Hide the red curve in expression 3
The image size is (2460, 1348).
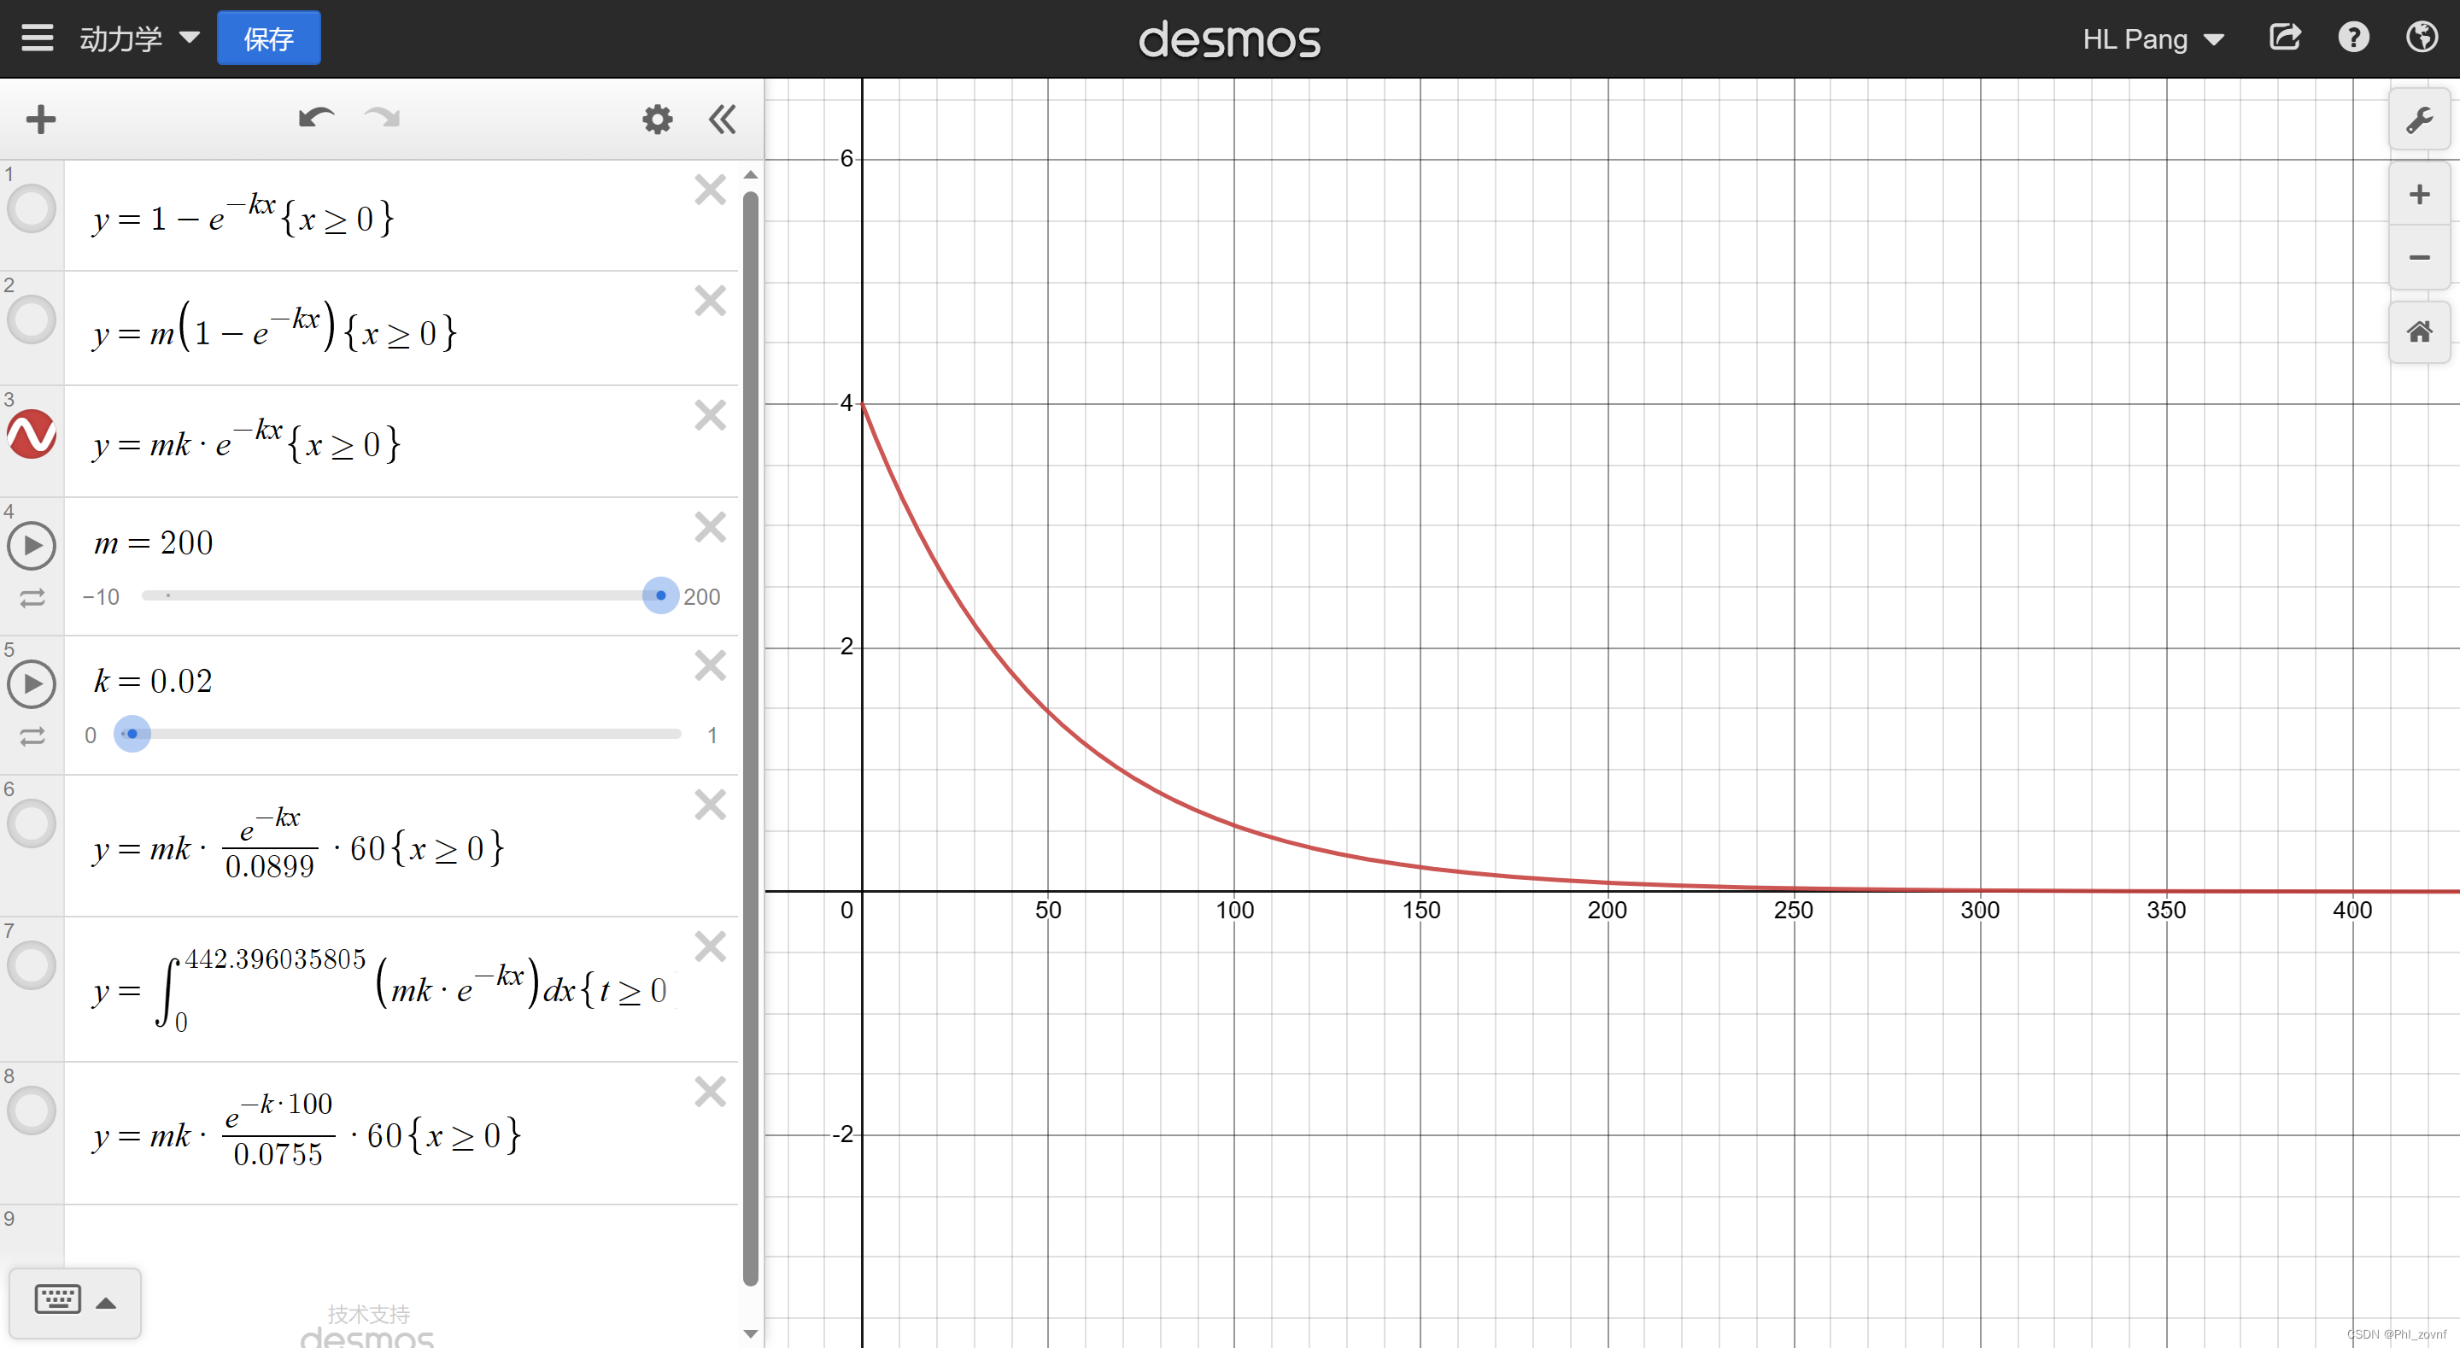click(x=32, y=435)
